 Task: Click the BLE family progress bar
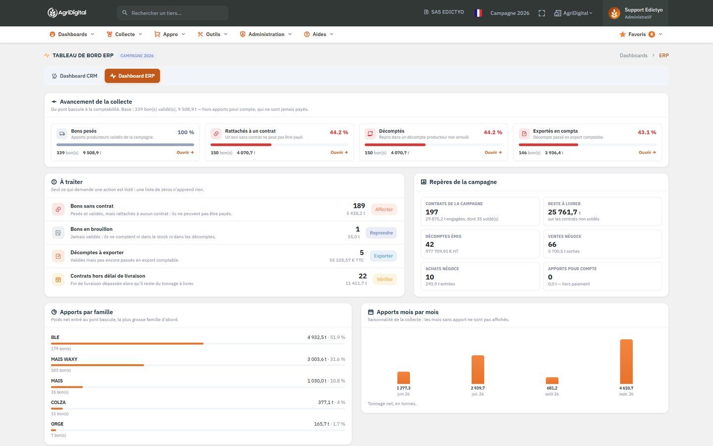coord(198,343)
